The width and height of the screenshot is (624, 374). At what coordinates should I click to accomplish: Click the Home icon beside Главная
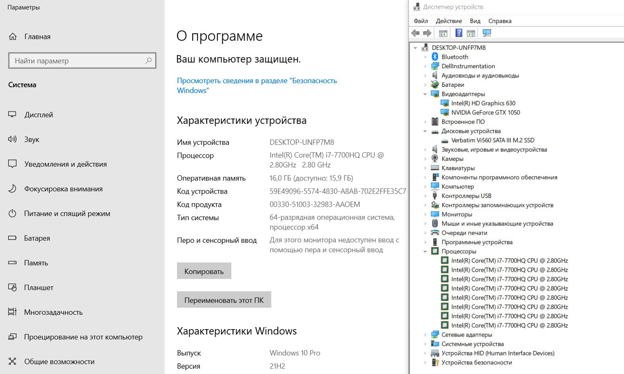[13, 37]
